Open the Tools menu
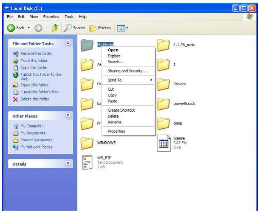Viewport: 259px width, 211px height. point(69,17)
